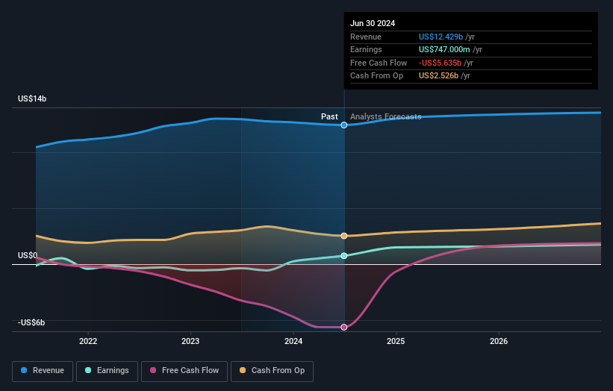Click the Cash From Op label in tooltip

(x=376, y=76)
